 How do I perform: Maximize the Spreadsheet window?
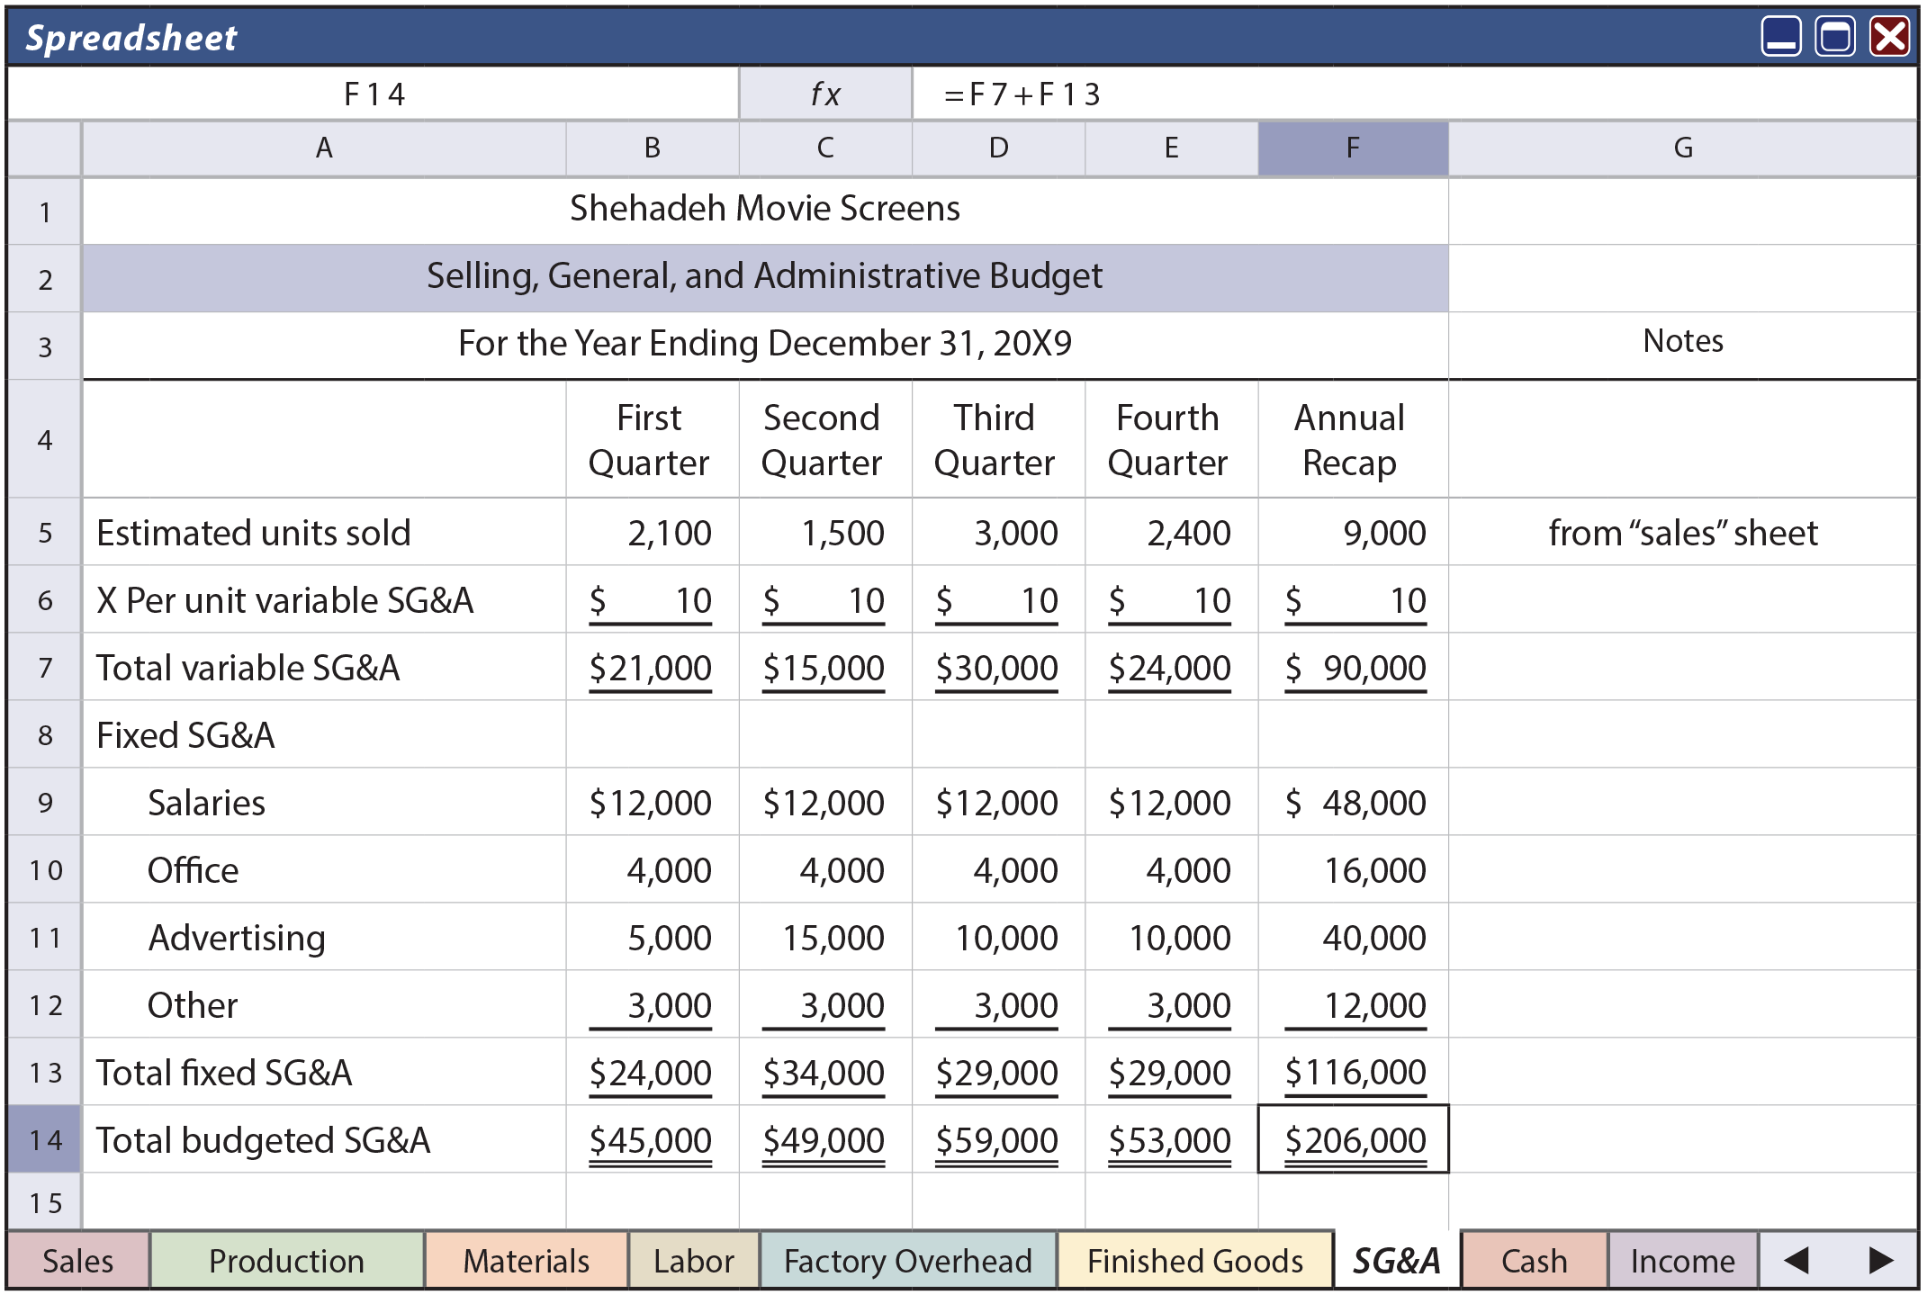coord(1835,37)
